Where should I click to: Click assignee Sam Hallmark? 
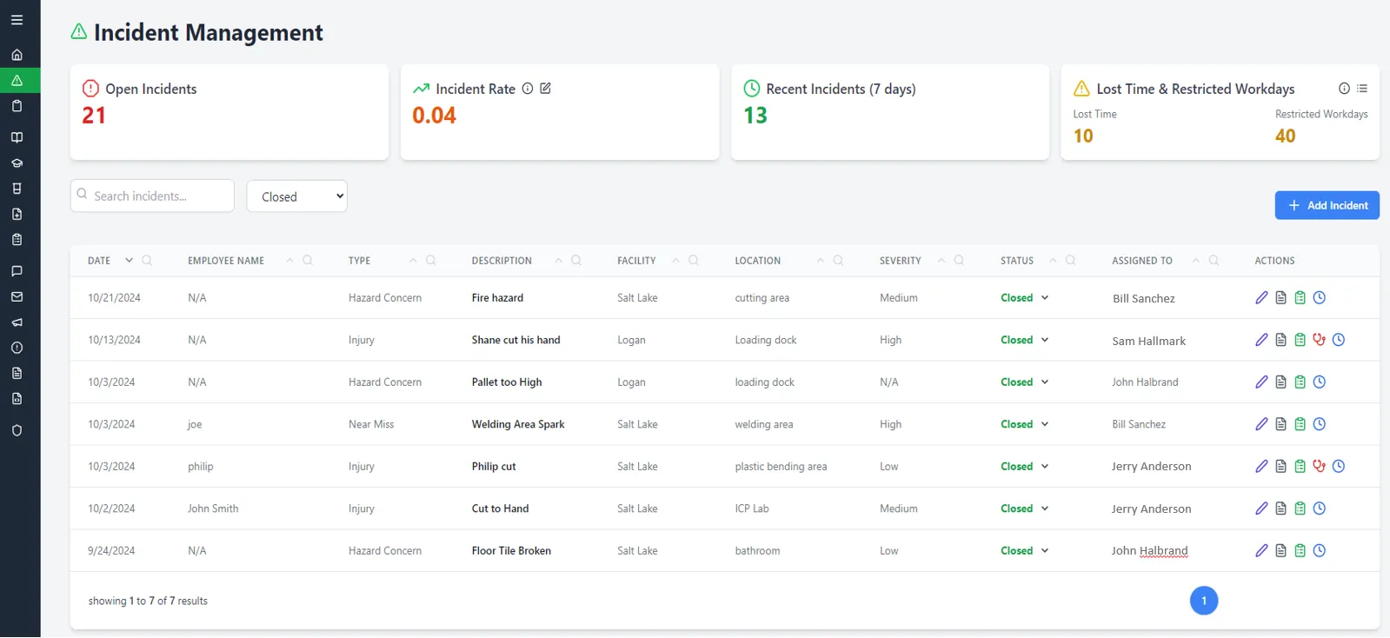[1148, 341]
